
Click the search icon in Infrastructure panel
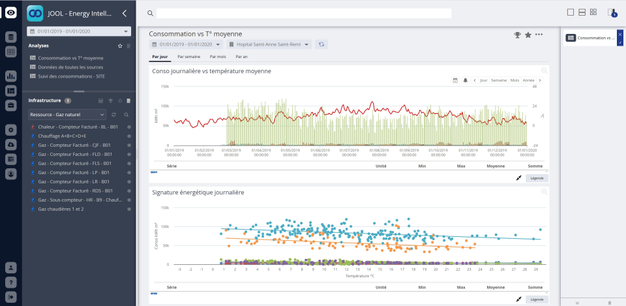point(127,114)
